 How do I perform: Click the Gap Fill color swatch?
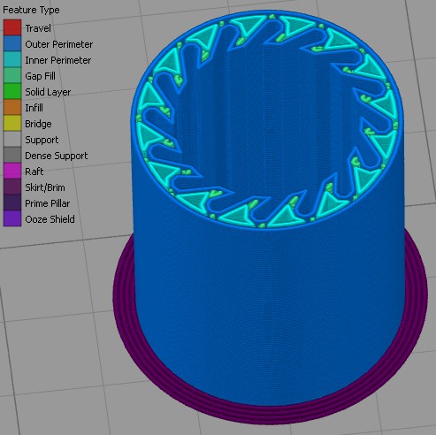click(12, 75)
